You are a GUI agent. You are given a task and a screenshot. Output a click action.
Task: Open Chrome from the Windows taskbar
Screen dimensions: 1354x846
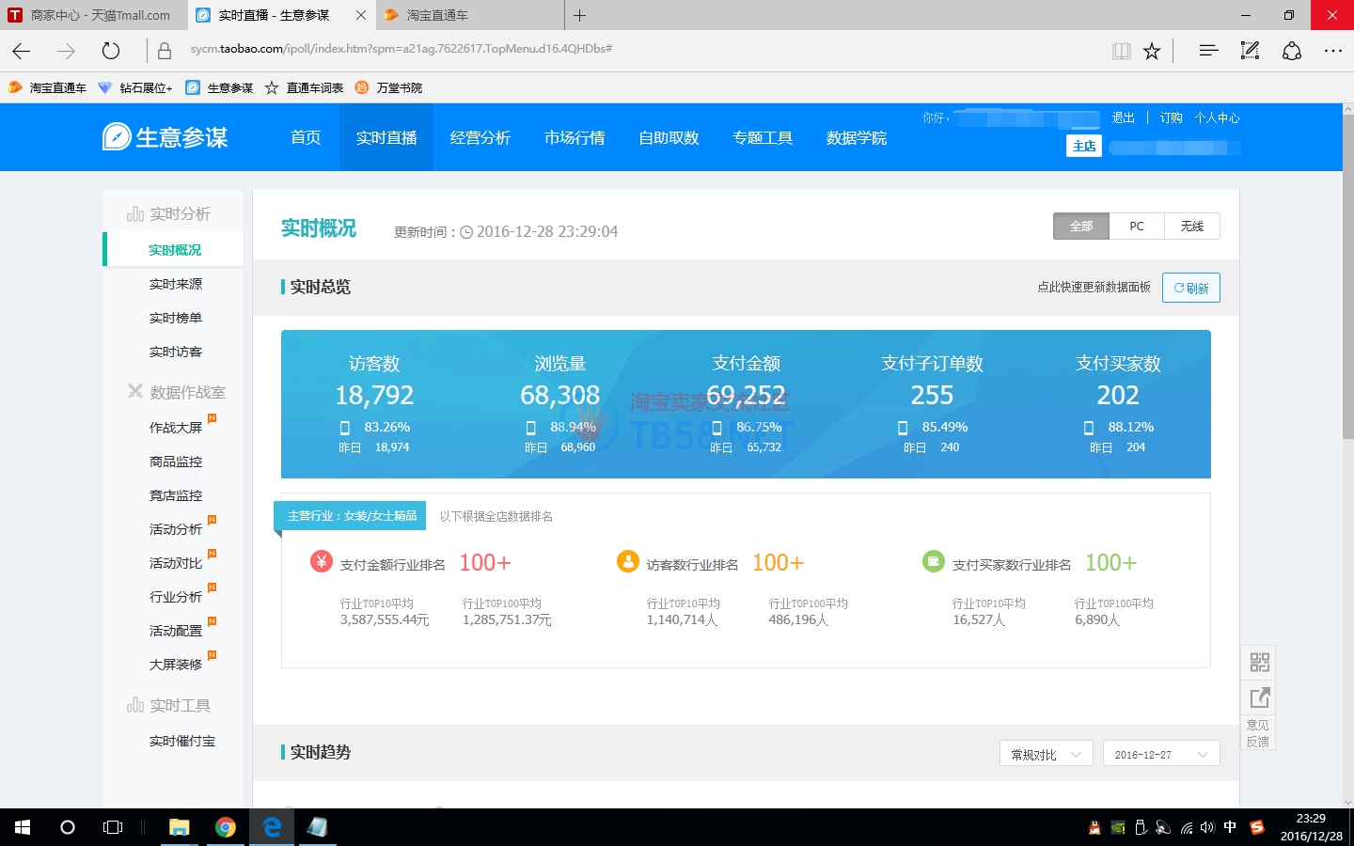(x=225, y=827)
